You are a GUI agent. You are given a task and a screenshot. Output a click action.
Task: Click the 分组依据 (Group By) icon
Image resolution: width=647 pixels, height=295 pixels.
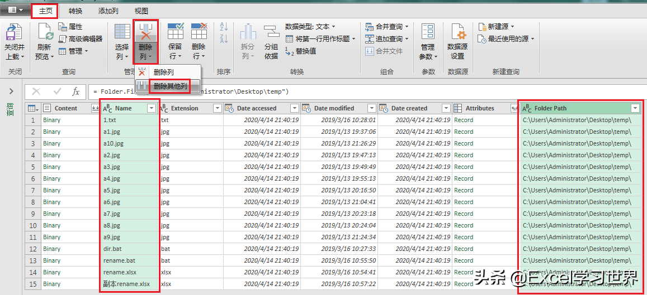(x=271, y=32)
